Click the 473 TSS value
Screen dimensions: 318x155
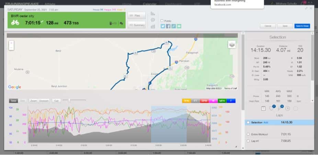pos(71,23)
